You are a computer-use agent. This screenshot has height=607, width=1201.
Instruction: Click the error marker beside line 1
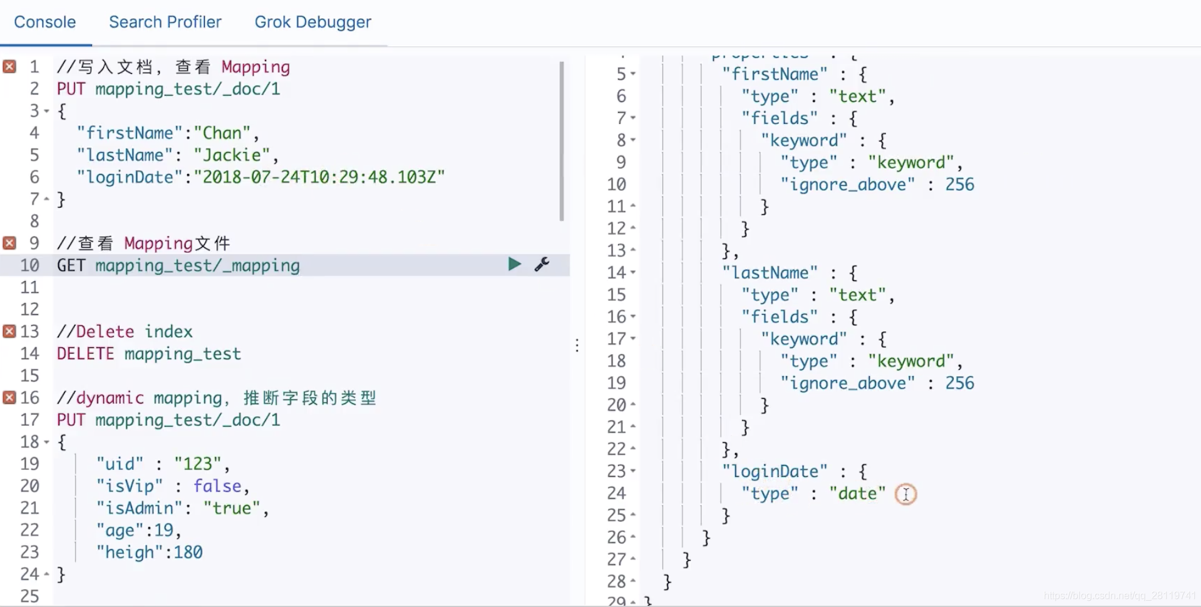point(9,66)
